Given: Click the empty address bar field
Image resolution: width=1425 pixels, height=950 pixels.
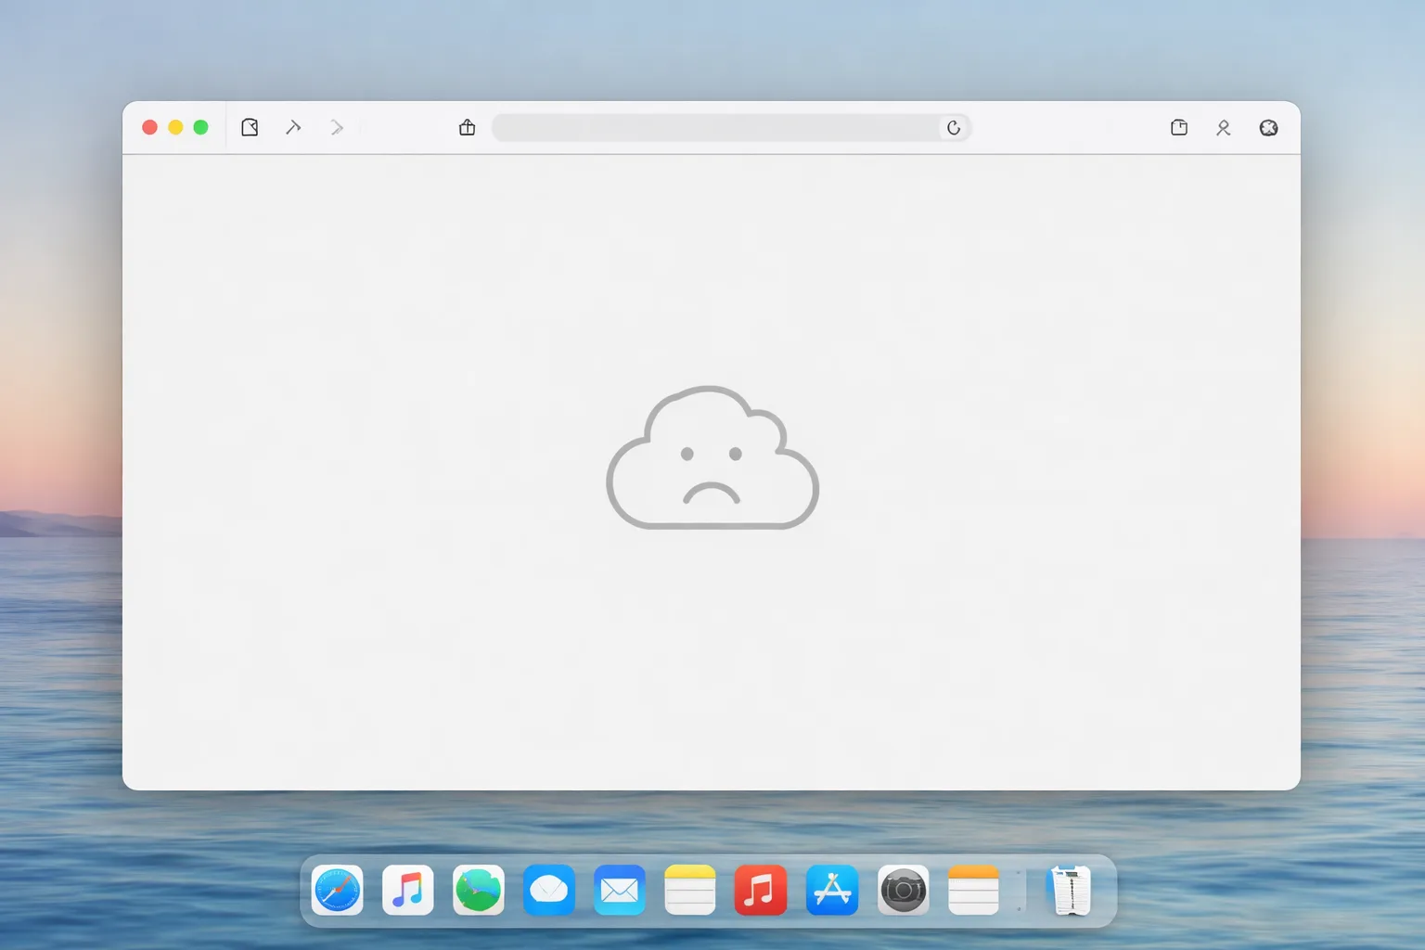Looking at the screenshot, I should point(732,128).
